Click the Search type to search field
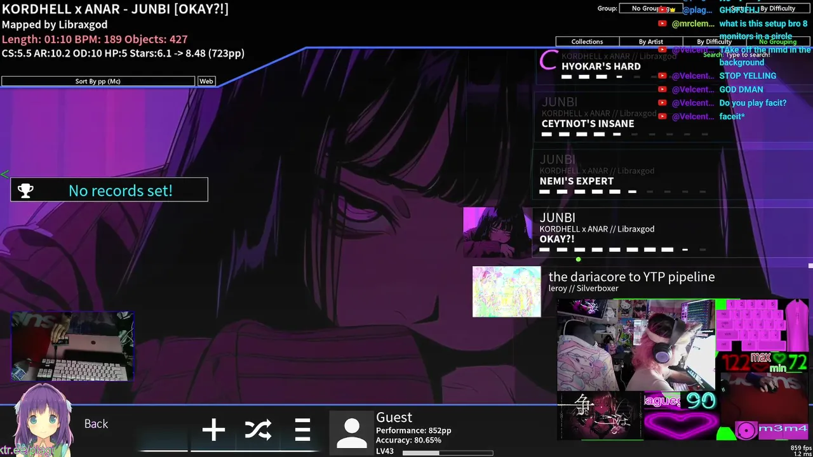The height and width of the screenshot is (457, 813). [737, 55]
